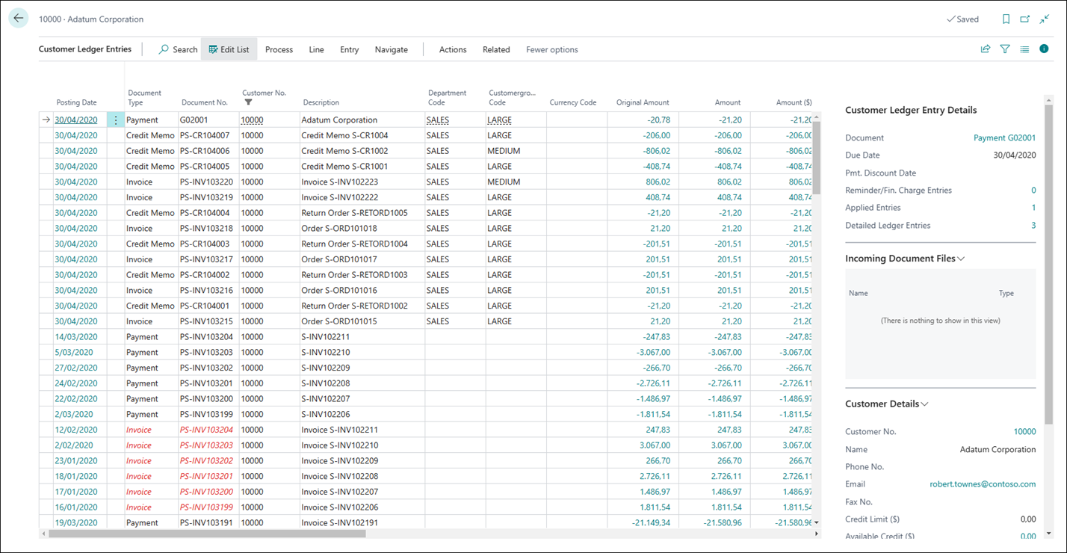Open the row options menu on the first entry
The width and height of the screenshot is (1067, 553).
[x=115, y=120]
